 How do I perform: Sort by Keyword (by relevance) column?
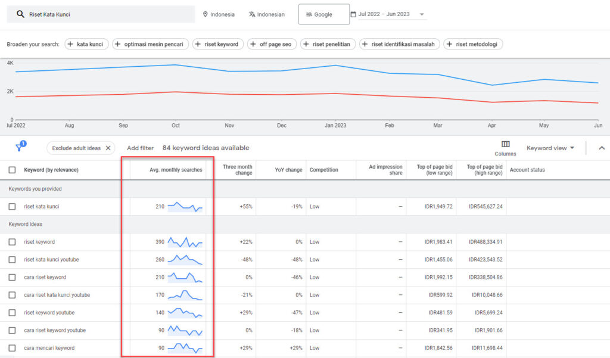[x=51, y=170]
